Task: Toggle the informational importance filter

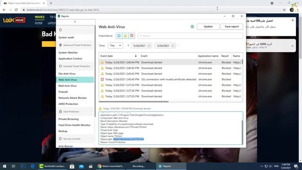Action: click(x=119, y=36)
